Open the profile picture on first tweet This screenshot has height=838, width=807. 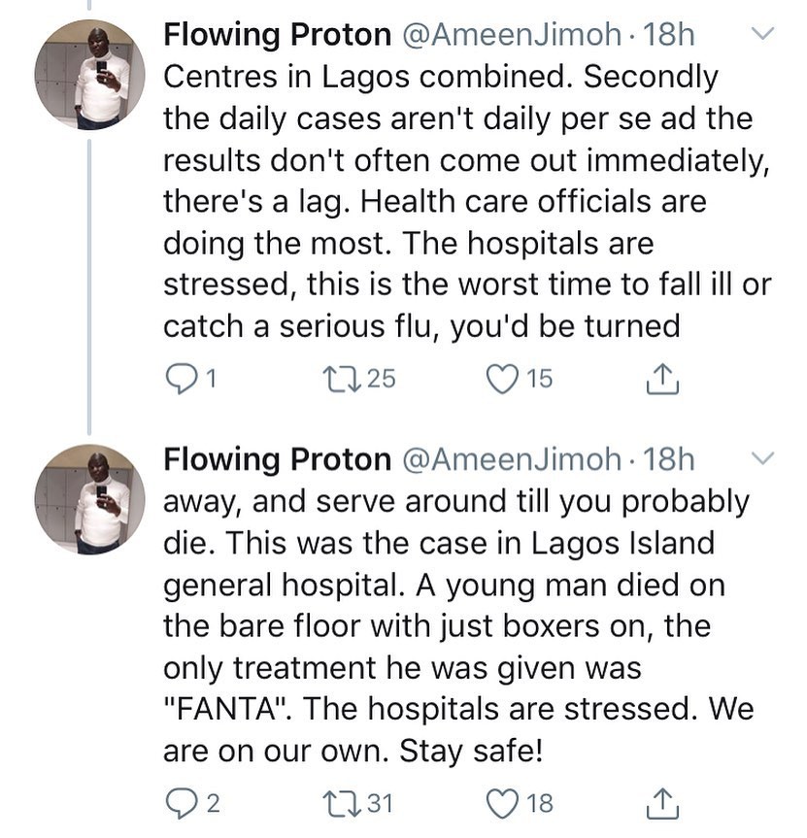(88, 75)
